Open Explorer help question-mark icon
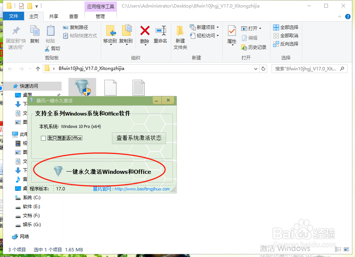The image size is (355, 257). click(348, 17)
